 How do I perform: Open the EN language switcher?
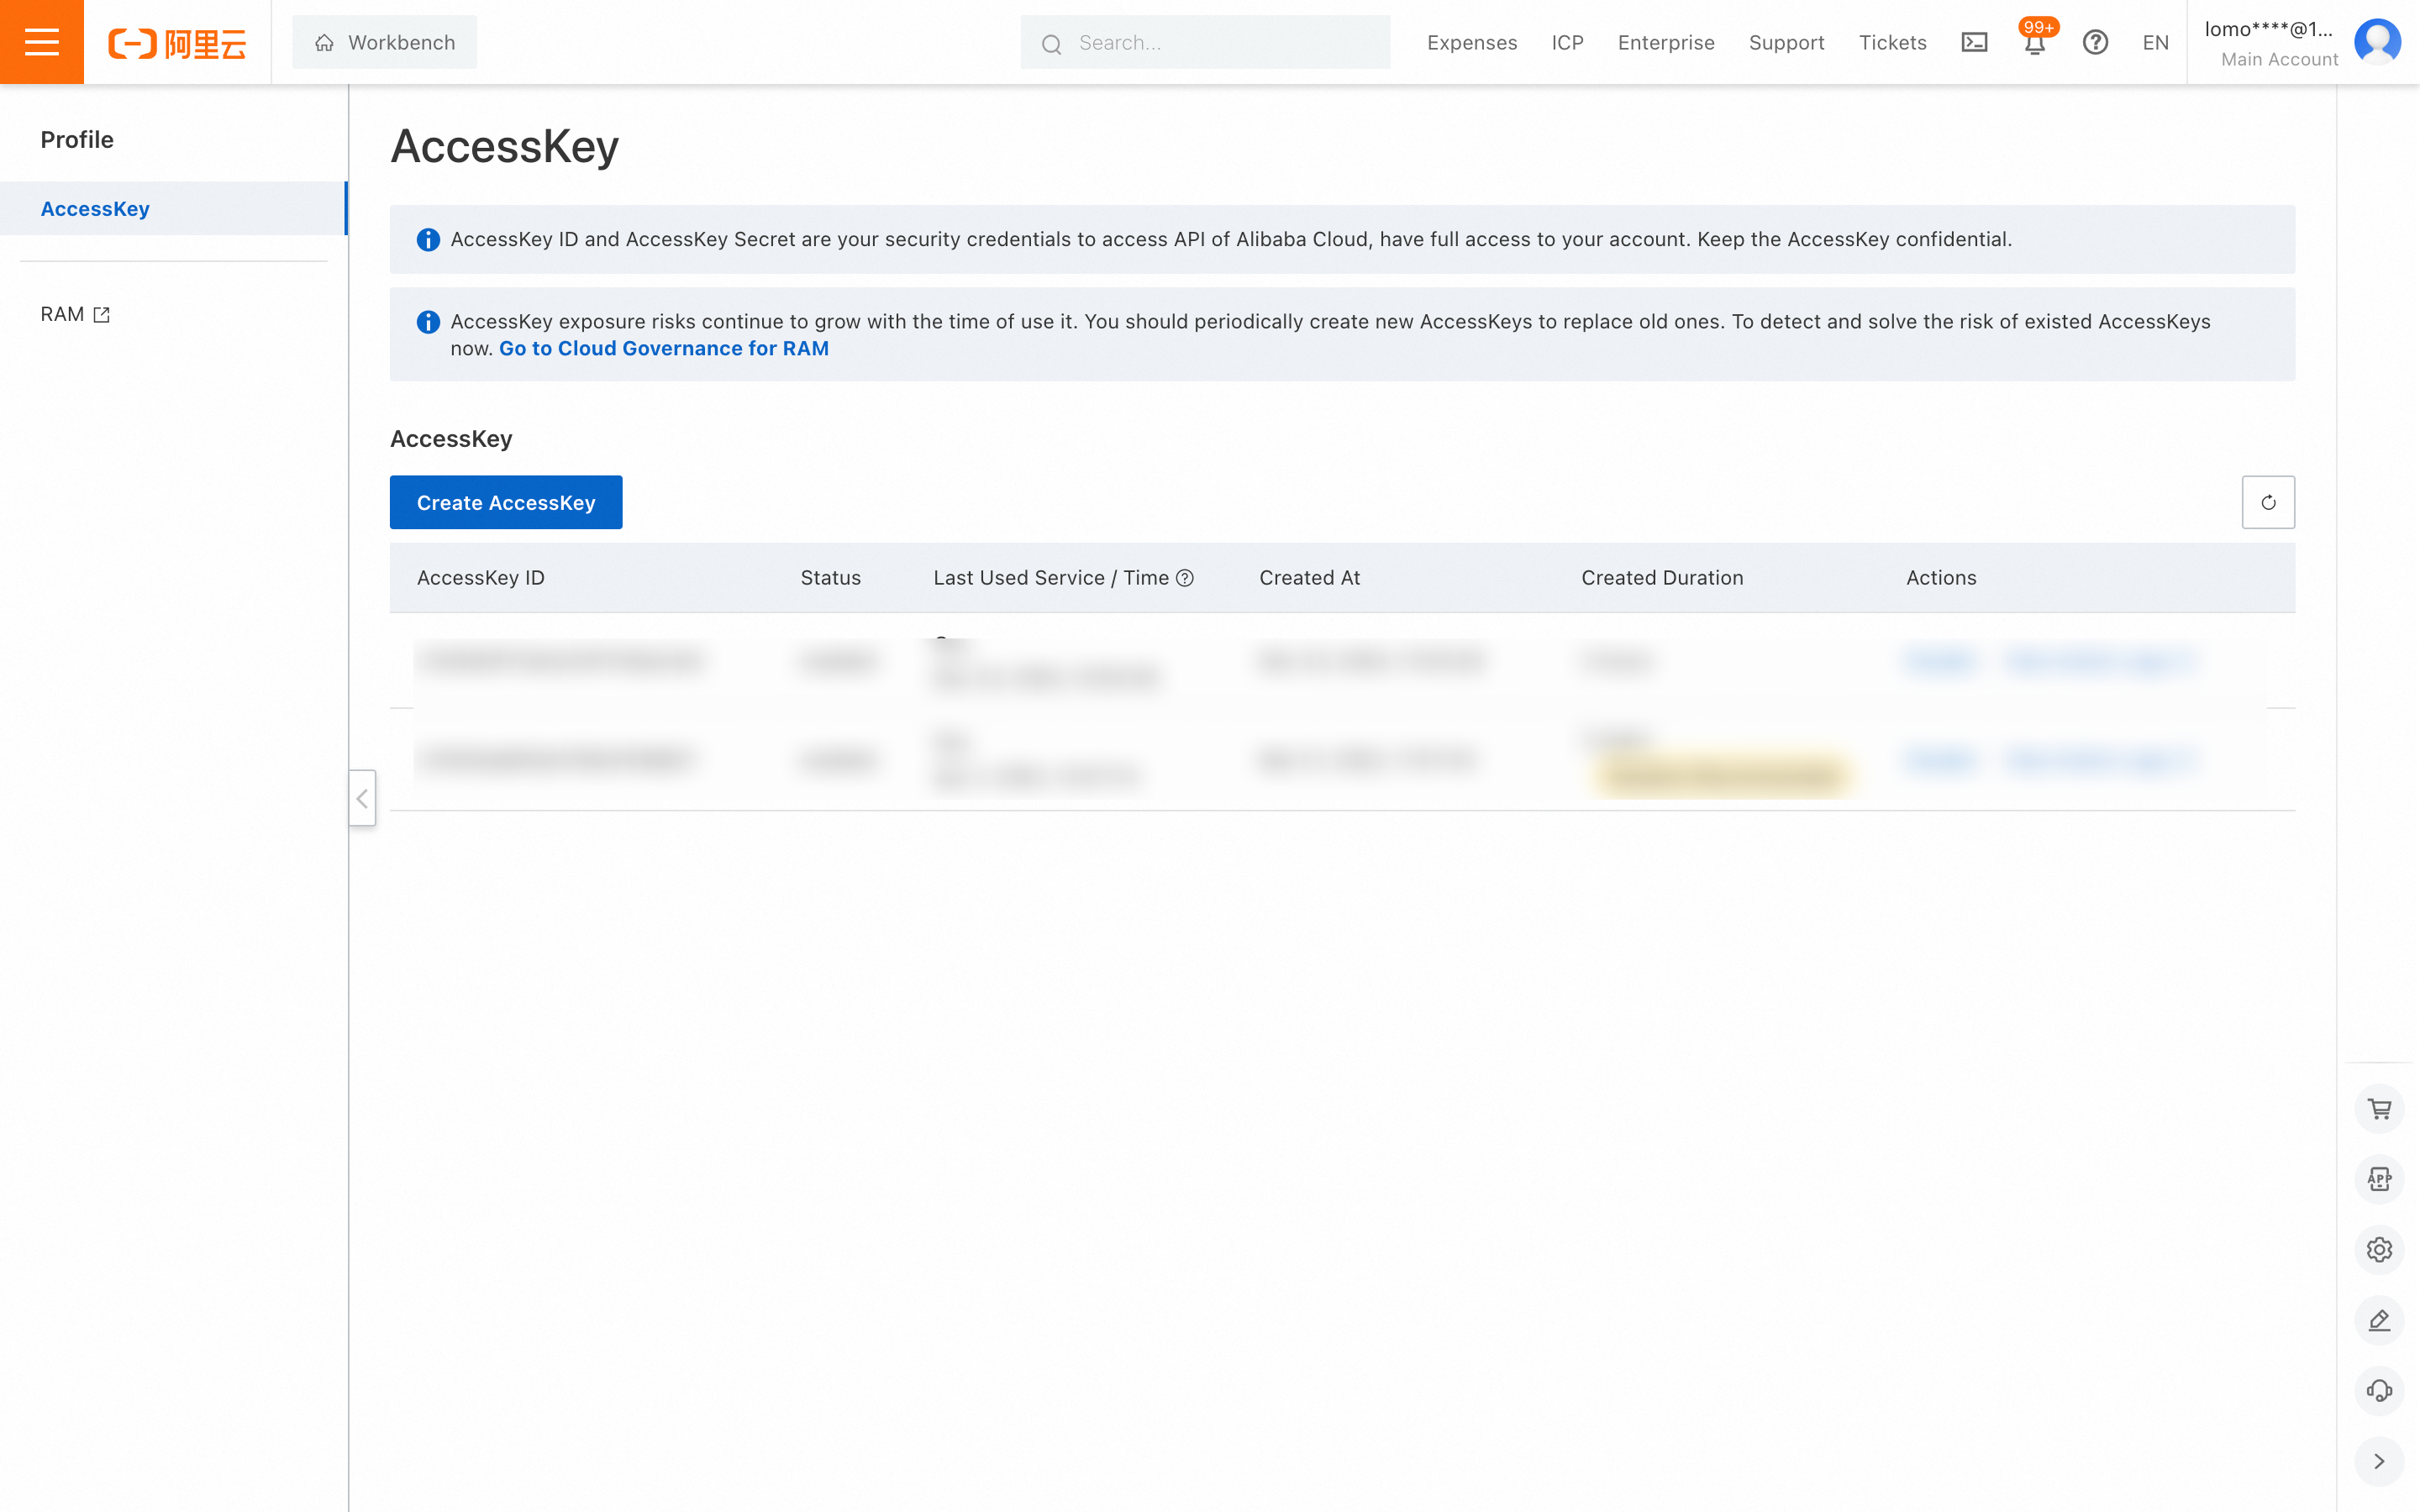pos(2155,43)
